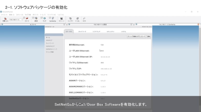Image resolution: width=201 pixels, height=112 pixels.
Task: Open the View (表示) menu
Action: 35,15
